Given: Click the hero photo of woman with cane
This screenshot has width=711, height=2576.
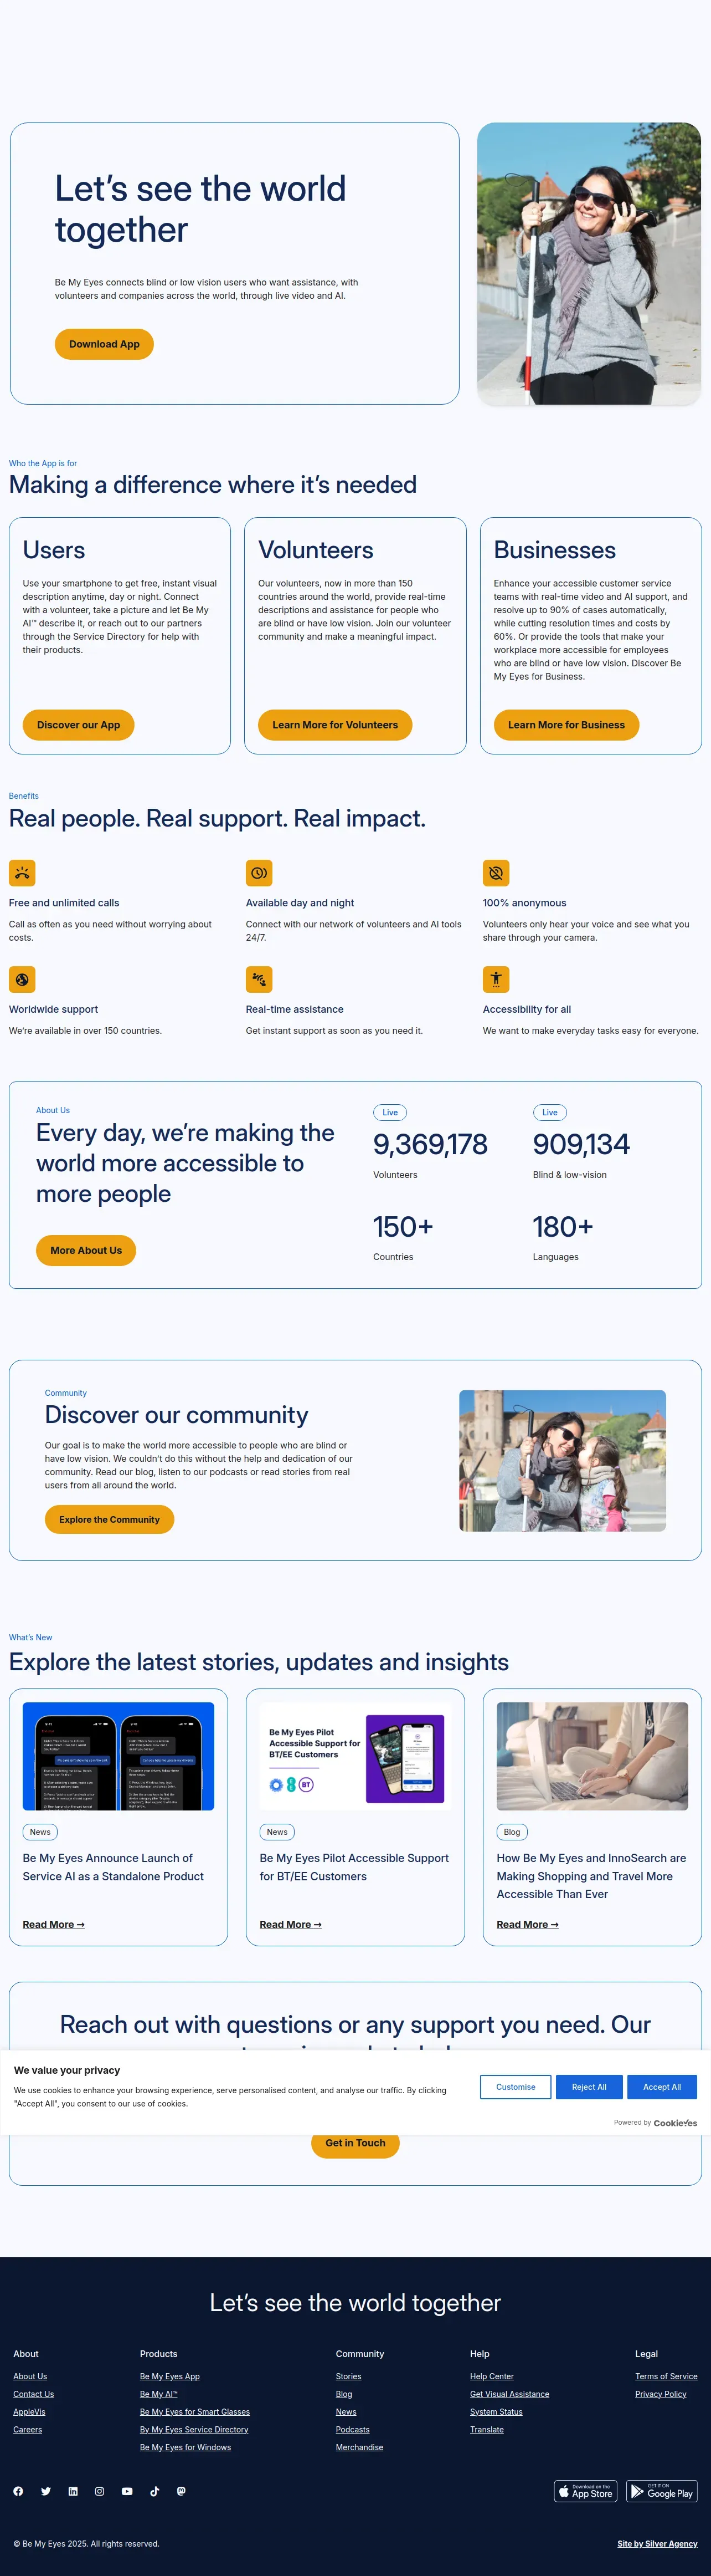Looking at the screenshot, I should click(589, 264).
